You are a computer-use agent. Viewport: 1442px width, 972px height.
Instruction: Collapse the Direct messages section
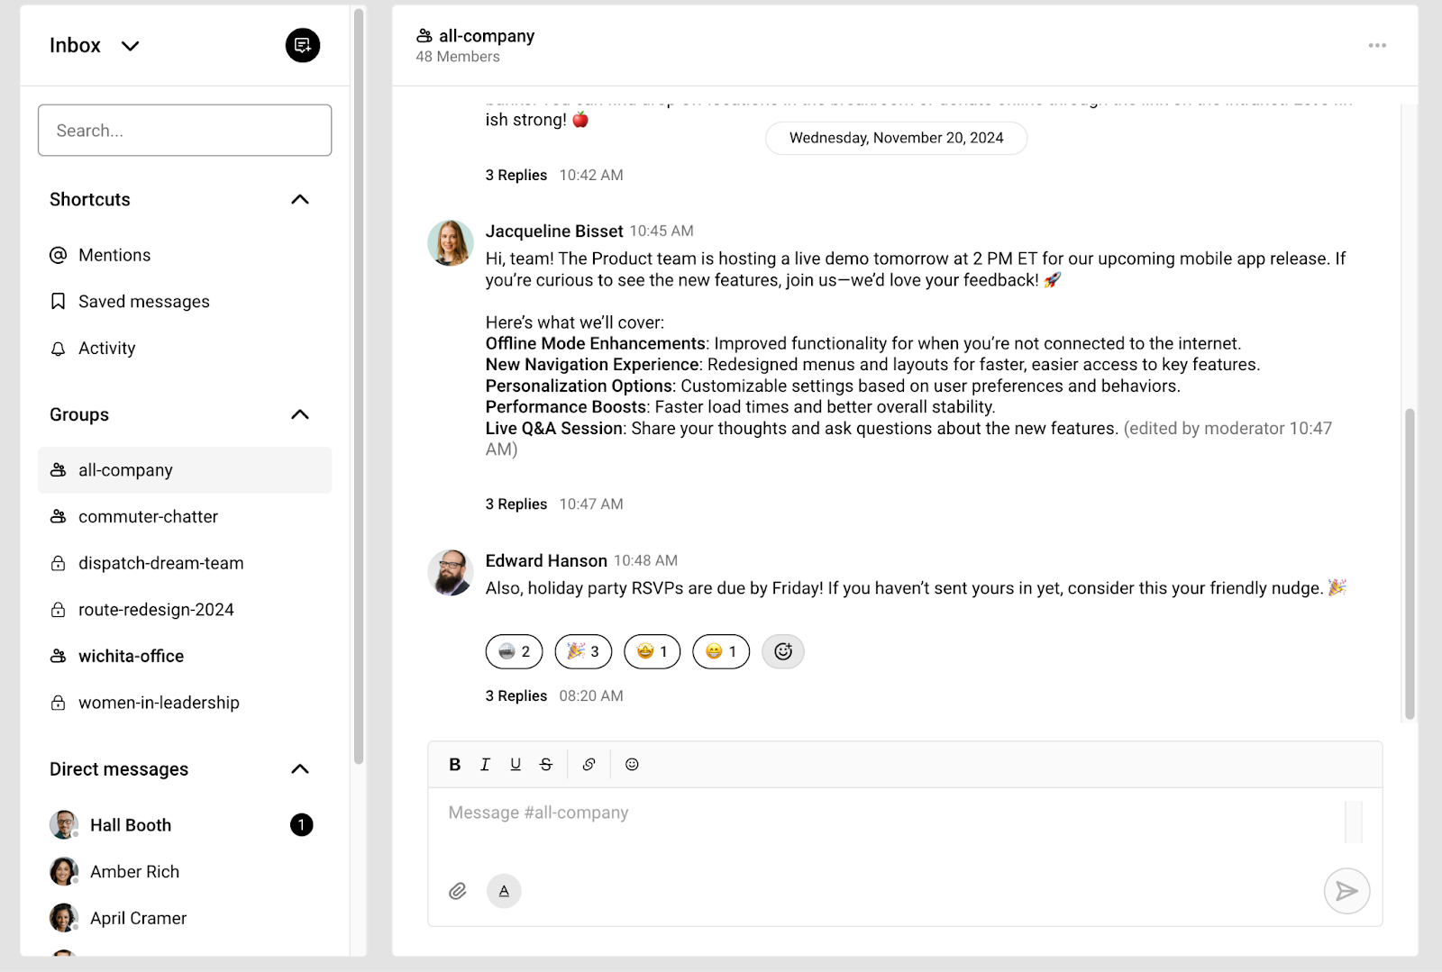(300, 769)
